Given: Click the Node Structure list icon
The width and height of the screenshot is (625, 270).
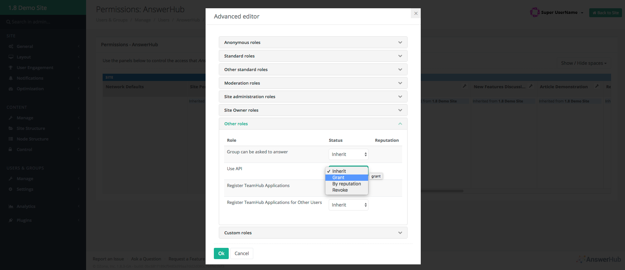Looking at the screenshot, I should tap(11, 139).
